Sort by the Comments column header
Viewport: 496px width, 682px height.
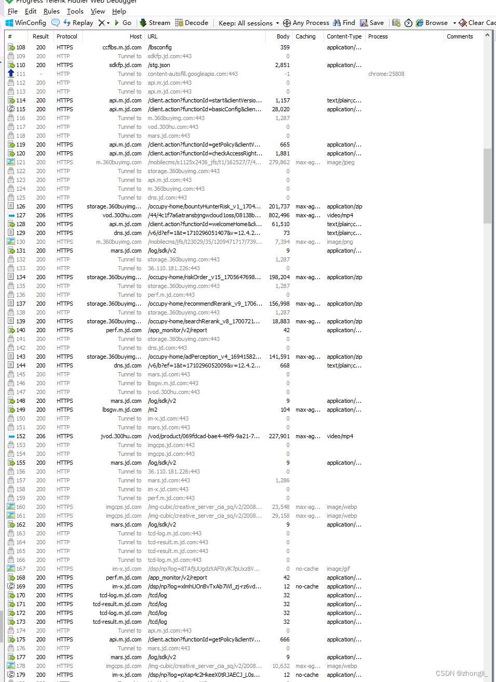pos(460,36)
